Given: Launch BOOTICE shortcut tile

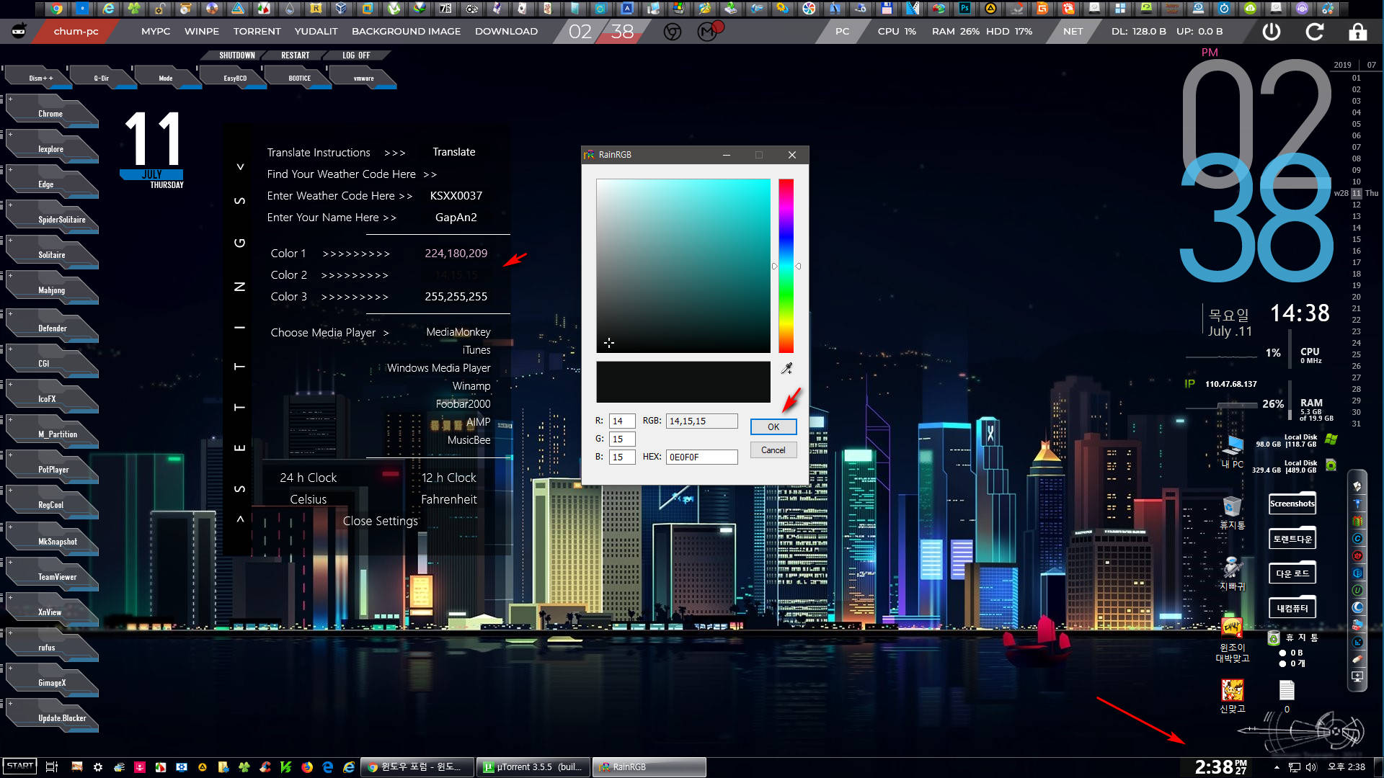Looking at the screenshot, I should 300,78.
